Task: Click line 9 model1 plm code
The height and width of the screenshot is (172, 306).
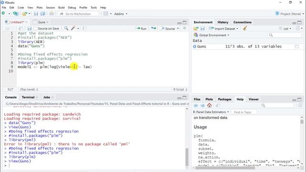Action: [55, 67]
